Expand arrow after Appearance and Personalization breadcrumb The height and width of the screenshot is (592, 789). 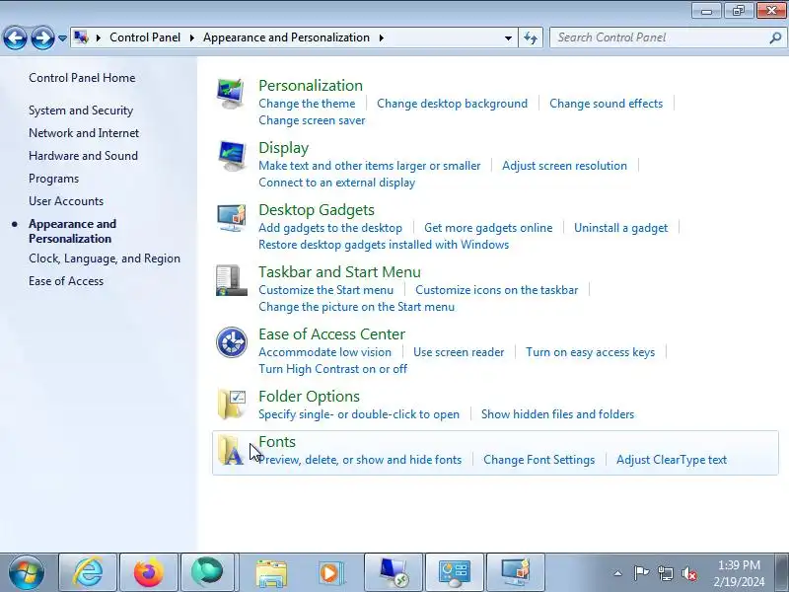click(382, 37)
